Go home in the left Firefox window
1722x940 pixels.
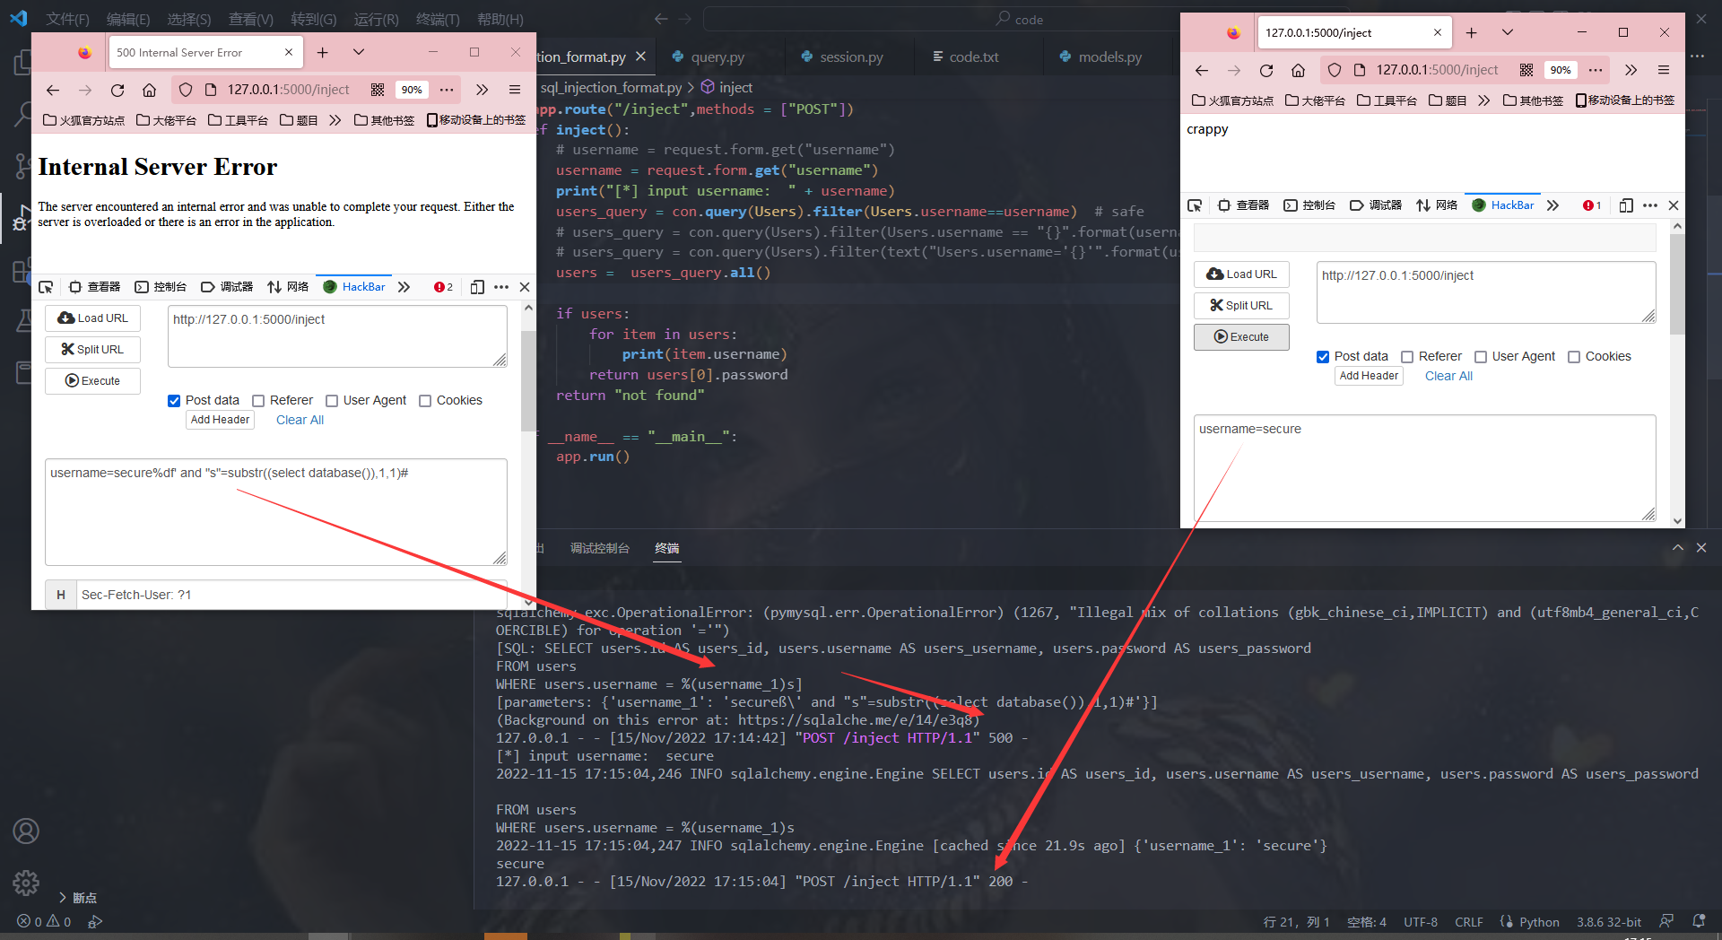[150, 90]
